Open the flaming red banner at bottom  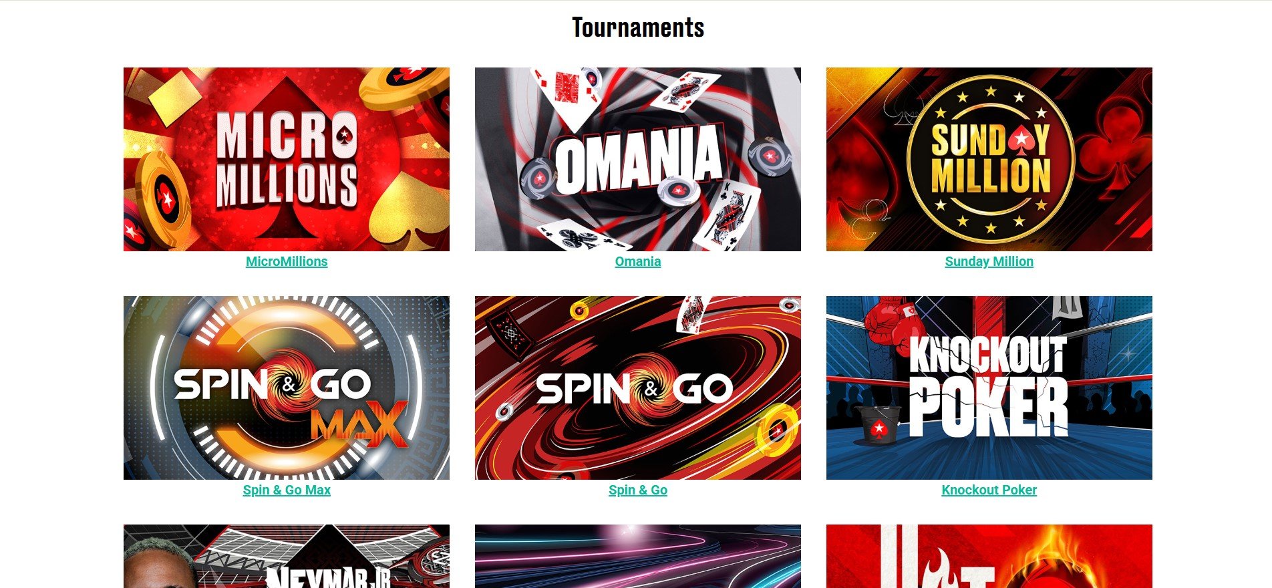[989, 556]
